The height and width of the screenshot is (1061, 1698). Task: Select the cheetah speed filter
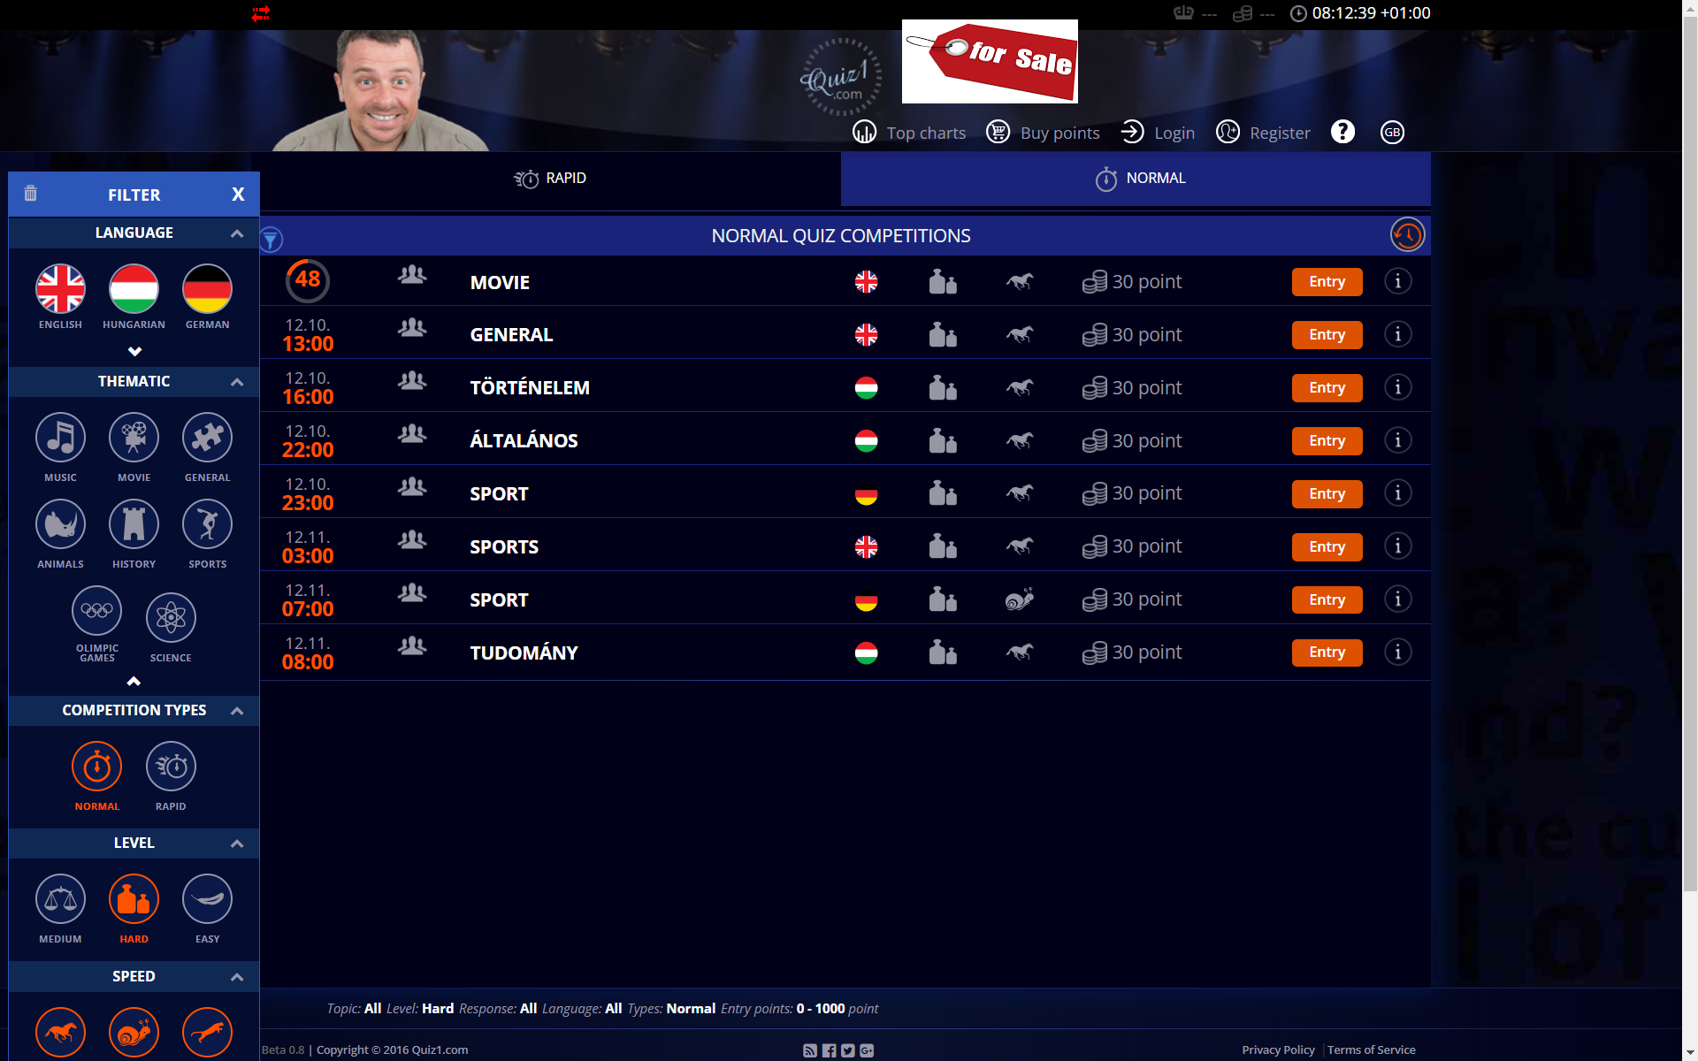207,1032
